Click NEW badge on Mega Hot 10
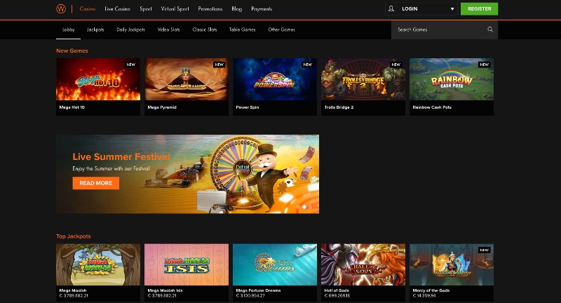The width and height of the screenshot is (561, 303). (x=131, y=65)
